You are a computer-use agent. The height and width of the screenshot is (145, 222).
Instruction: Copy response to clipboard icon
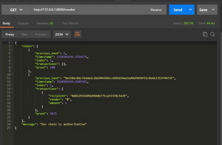pos(205,34)
